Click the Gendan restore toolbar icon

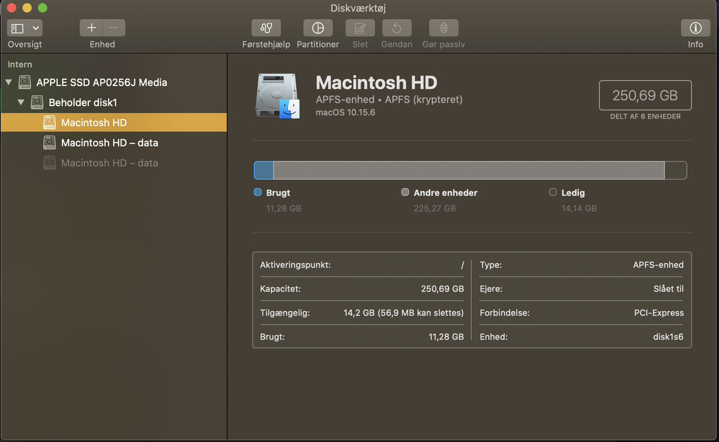click(397, 28)
